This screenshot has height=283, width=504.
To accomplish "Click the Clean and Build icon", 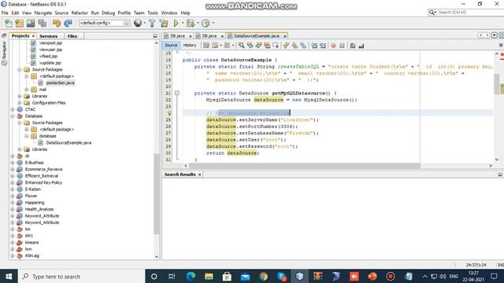I will tap(164, 23).
